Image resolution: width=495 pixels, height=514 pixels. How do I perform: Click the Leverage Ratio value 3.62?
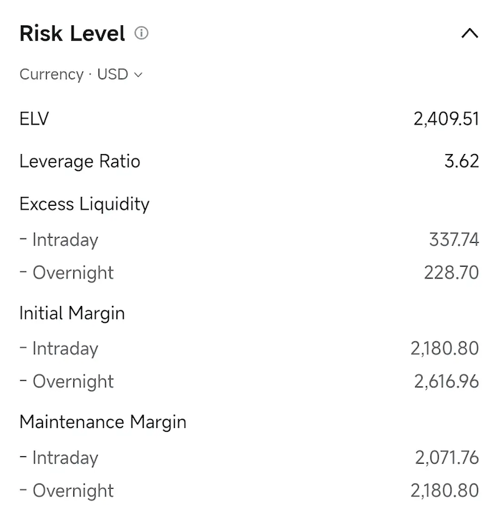click(x=462, y=161)
